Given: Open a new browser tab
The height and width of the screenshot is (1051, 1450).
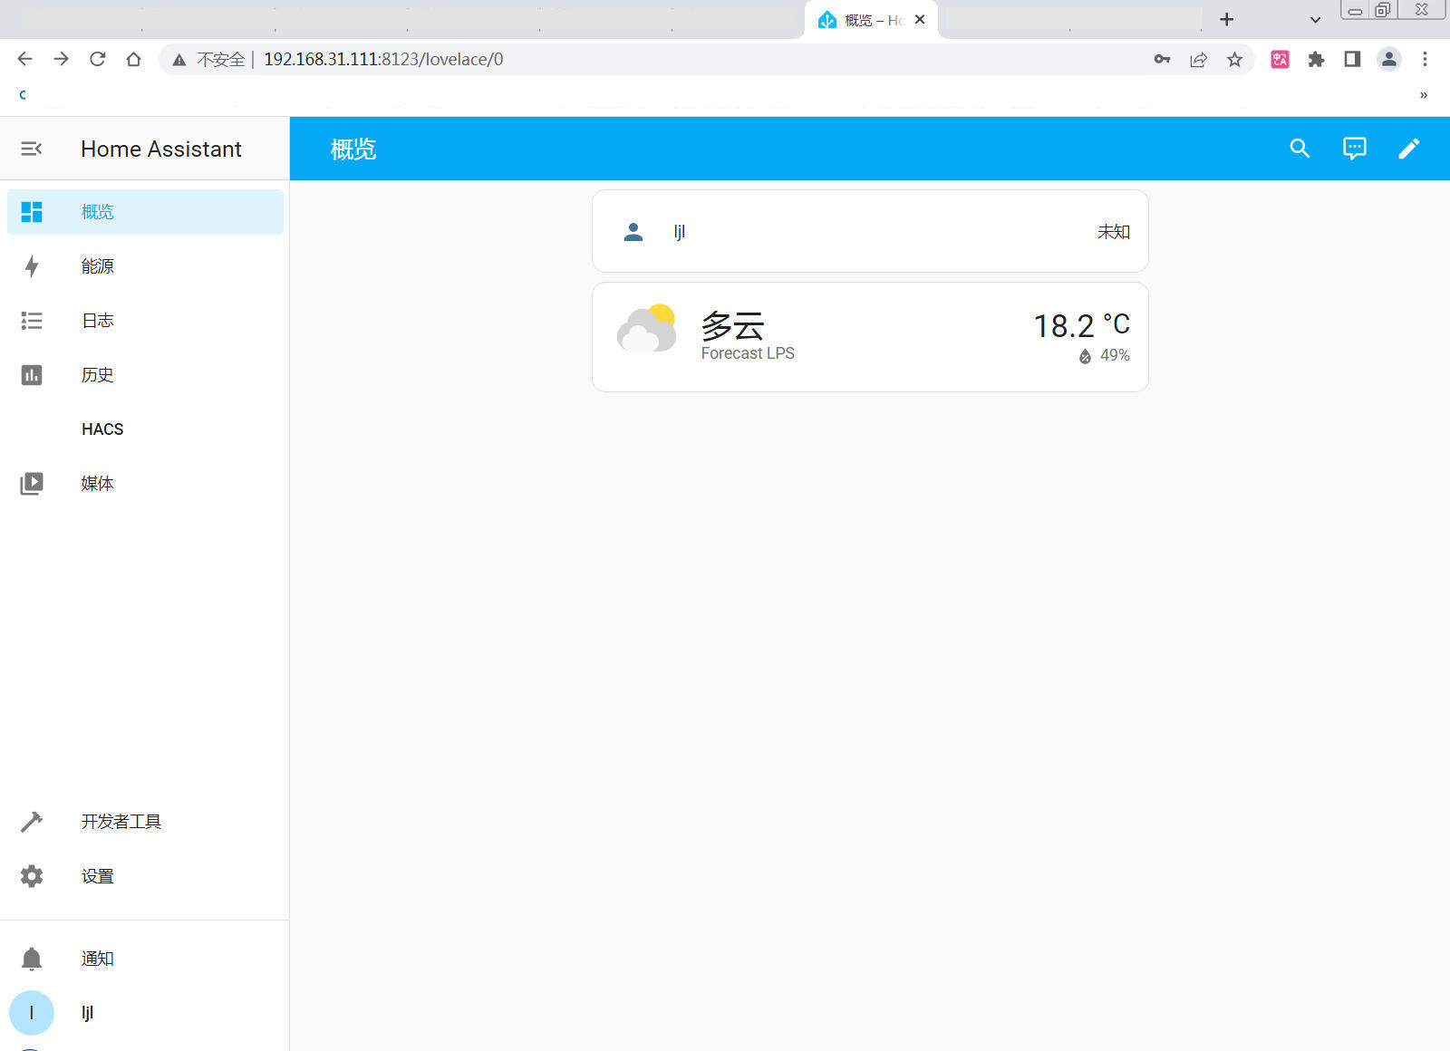Looking at the screenshot, I should pyautogui.click(x=1226, y=19).
